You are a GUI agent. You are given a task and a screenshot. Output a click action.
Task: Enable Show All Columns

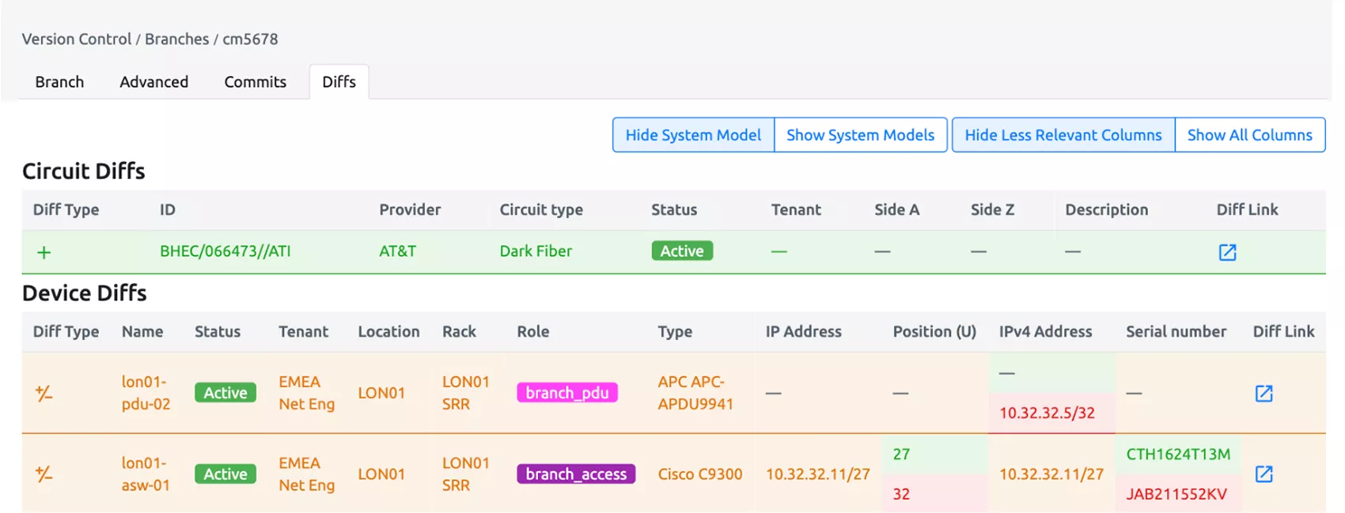coord(1249,135)
